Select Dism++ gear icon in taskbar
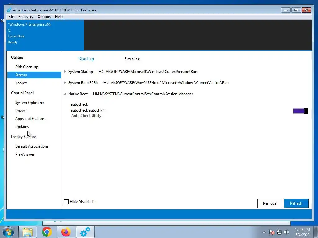 pos(85,232)
